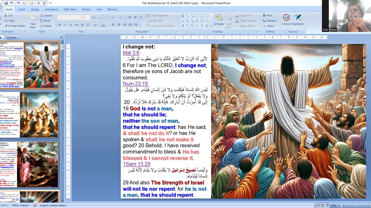
Task: Cut the selected content
Action: (8, 16)
